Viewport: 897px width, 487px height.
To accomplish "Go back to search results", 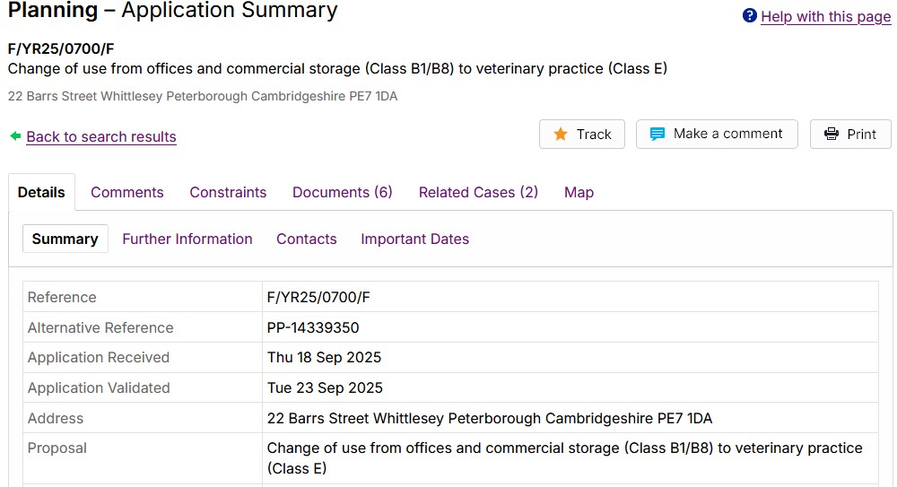I will point(101,136).
